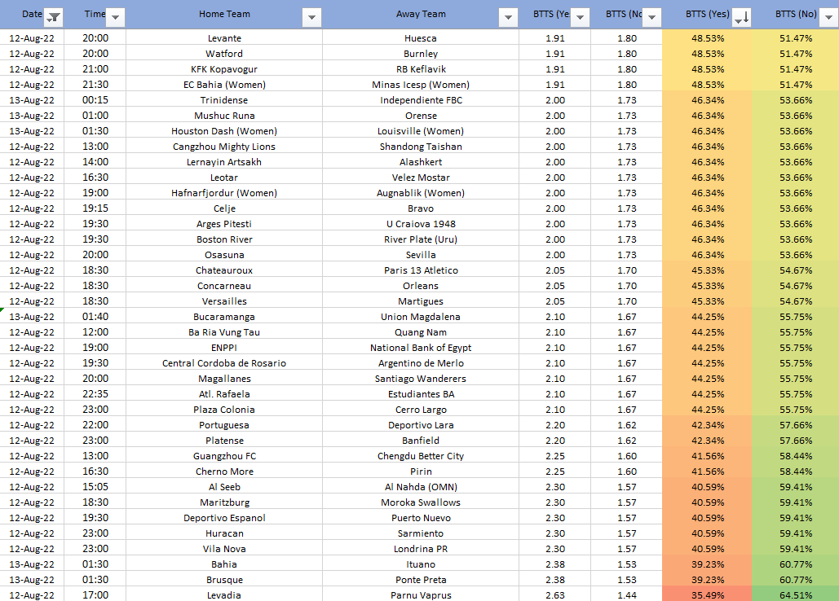
Task: Select the Concarneau cell
Action: click(x=224, y=286)
